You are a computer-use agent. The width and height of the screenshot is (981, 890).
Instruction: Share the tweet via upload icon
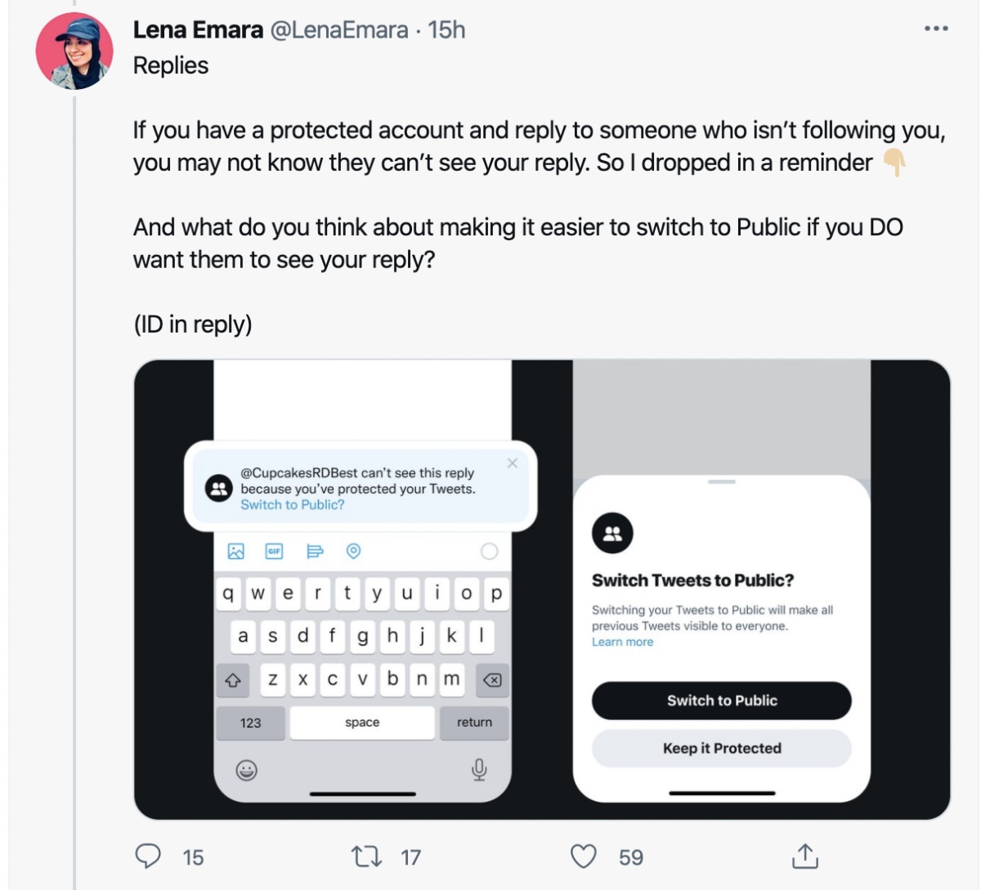pyautogui.click(x=804, y=856)
